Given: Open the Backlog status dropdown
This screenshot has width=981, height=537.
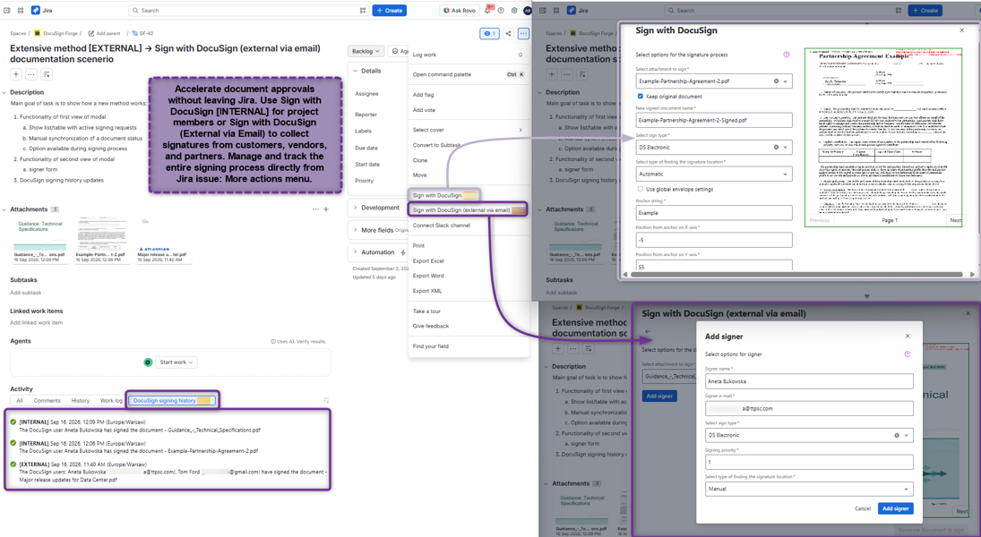Looking at the screenshot, I should tap(366, 51).
